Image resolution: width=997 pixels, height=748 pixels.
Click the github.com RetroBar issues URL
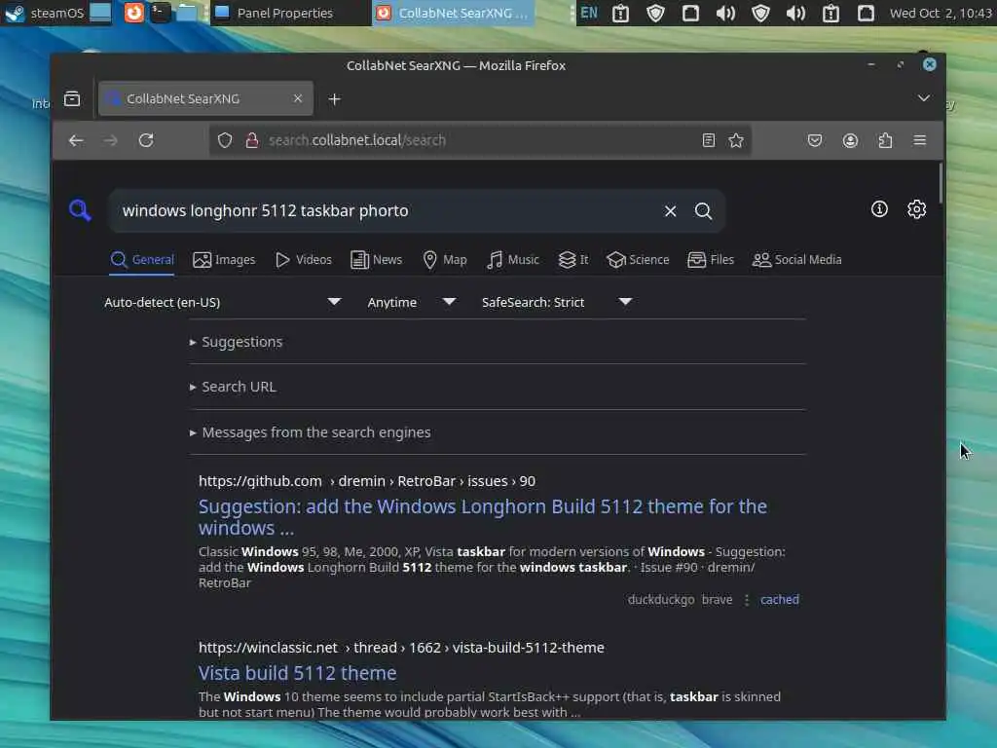tap(367, 481)
